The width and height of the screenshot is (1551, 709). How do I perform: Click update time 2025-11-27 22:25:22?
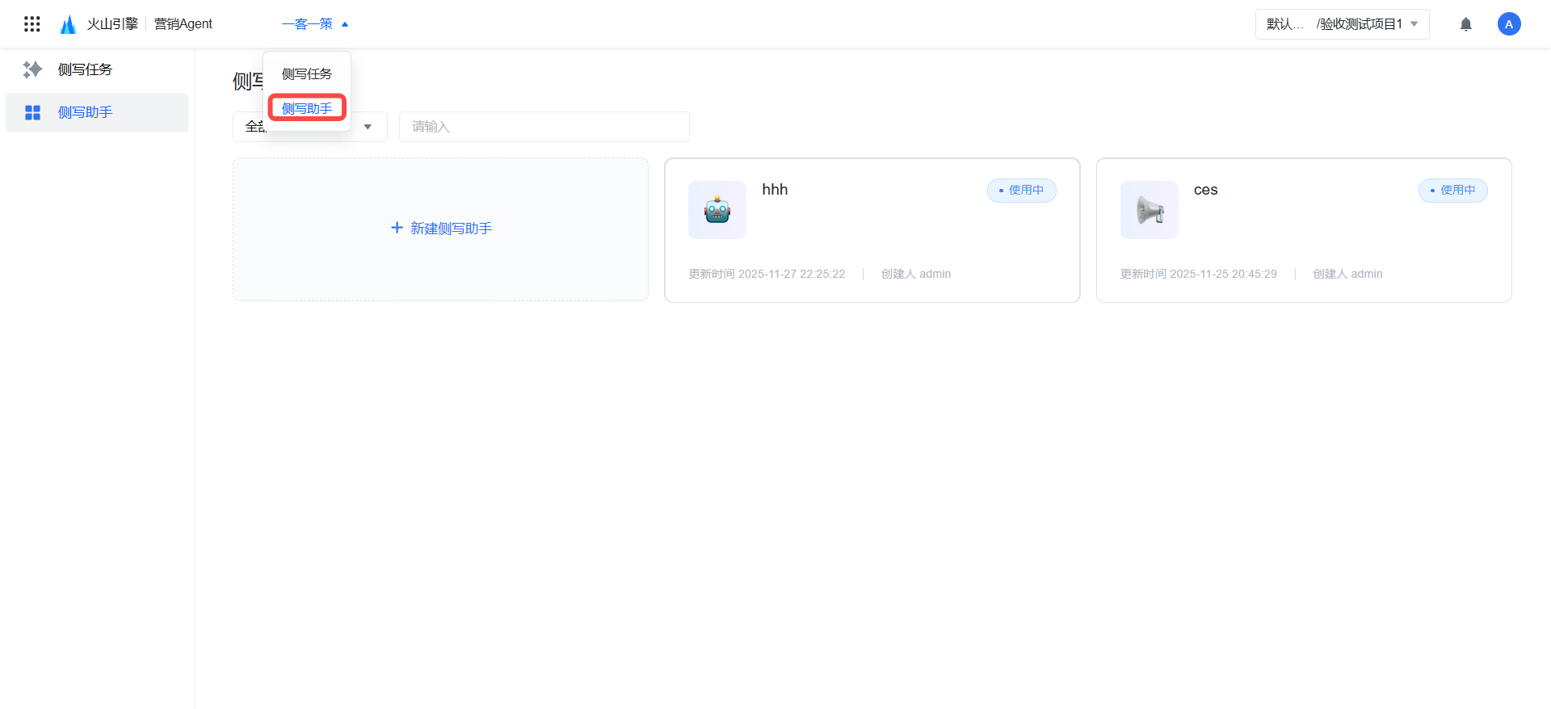click(x=767, y=274)
